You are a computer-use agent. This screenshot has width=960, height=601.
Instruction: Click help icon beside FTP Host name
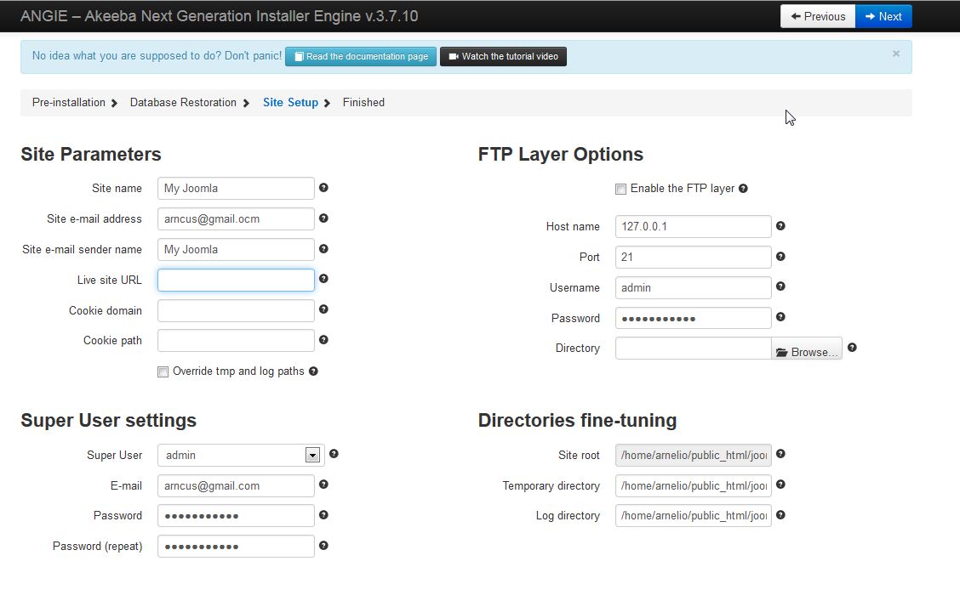pyautogui.click(x=780, y=226)
